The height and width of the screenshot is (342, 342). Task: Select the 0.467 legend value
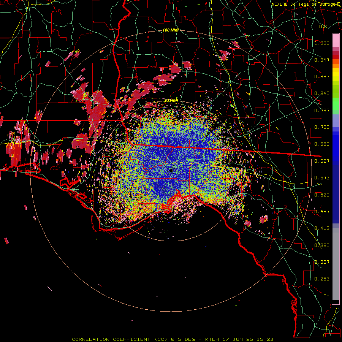(322, 212)
